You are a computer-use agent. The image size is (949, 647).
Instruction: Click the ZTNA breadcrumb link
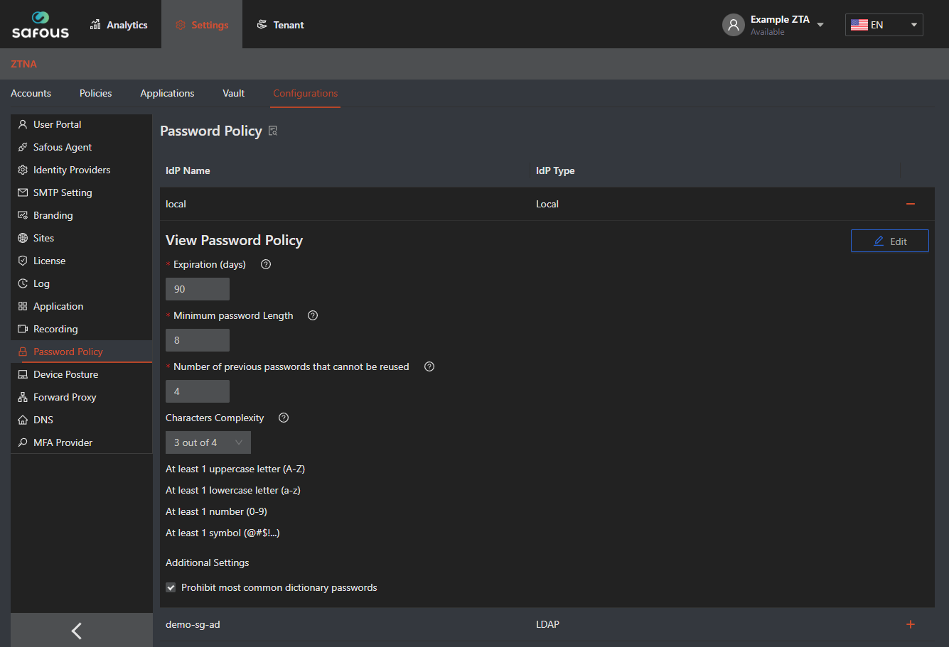pos(23,64)
